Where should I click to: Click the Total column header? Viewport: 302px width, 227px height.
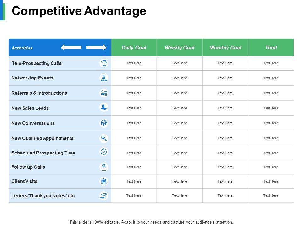click(271, 48)
